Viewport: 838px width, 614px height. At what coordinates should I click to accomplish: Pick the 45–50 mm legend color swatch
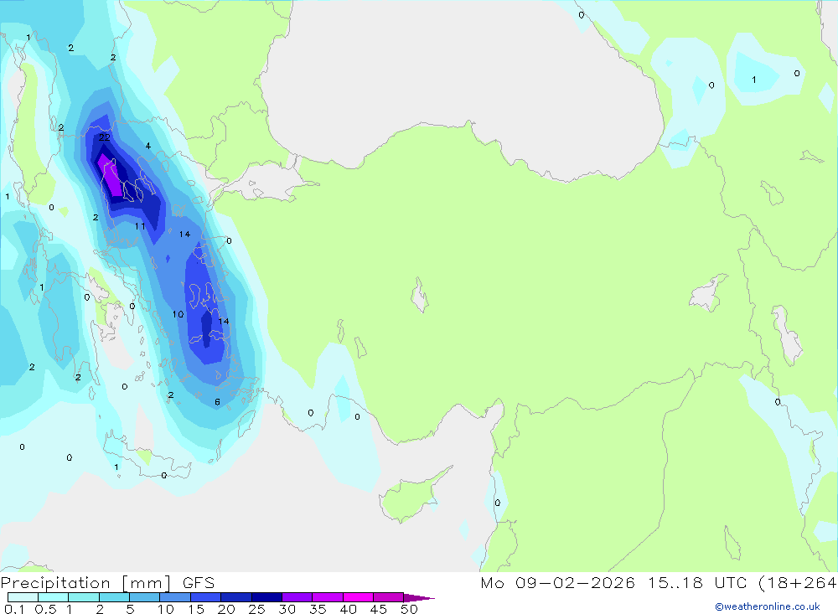389,597
